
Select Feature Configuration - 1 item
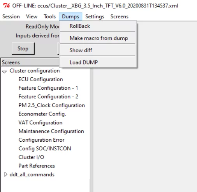(48, 88)
